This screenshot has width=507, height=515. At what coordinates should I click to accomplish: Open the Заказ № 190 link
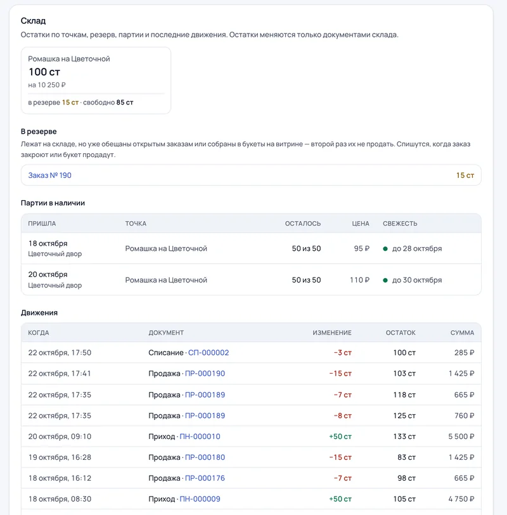coord(49,175)
